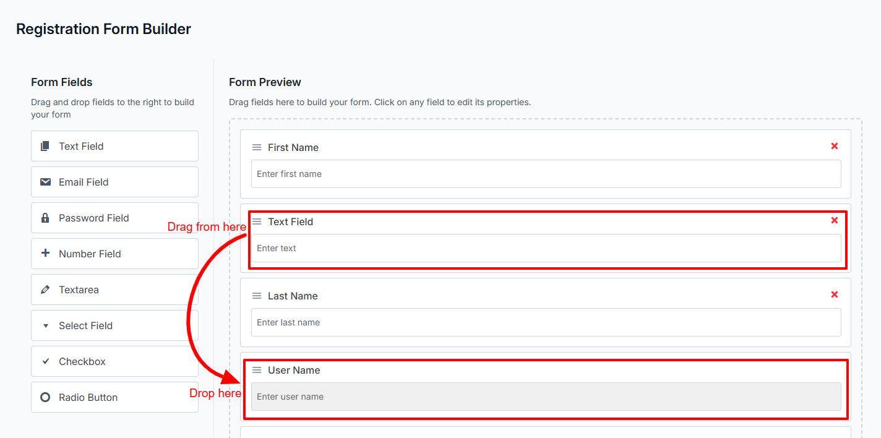Click the Radio Button circle icon

point(45,397)
